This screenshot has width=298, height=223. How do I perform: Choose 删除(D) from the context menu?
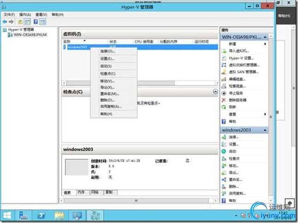point(113,100)
